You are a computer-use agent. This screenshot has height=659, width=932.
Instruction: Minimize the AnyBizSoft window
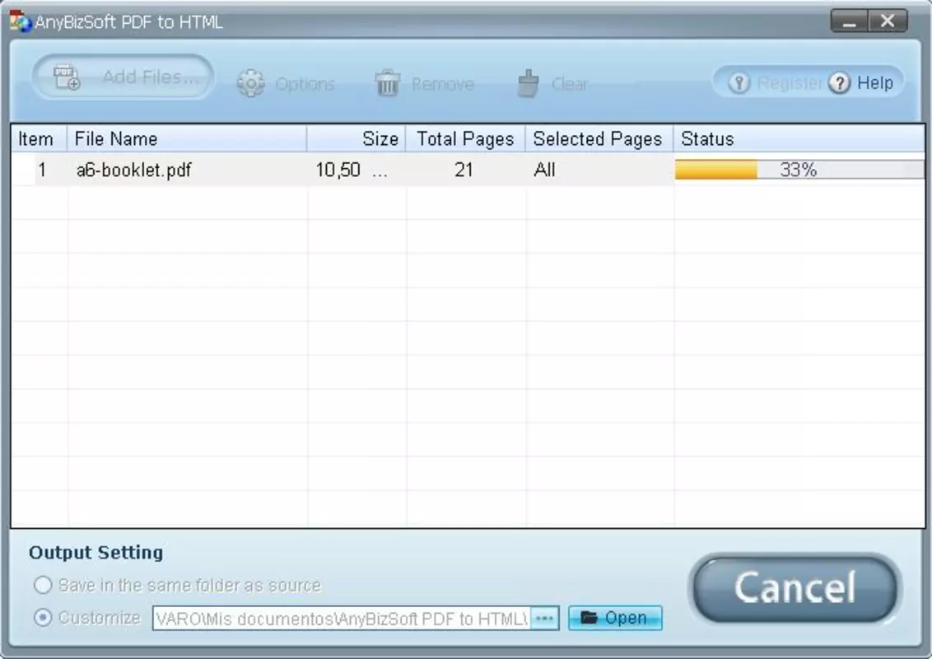point(850,21)
